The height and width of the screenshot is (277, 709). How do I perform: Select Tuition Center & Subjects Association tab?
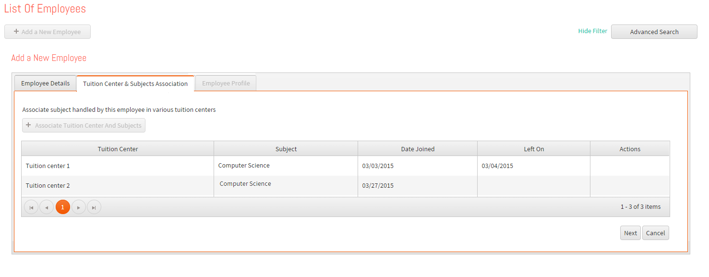tap(135, 84)
